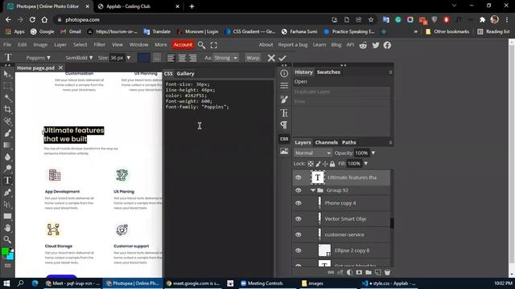Open the font size dropdown arrow
The height and width of the screenshot is (289, 515).
click(129, 58)
